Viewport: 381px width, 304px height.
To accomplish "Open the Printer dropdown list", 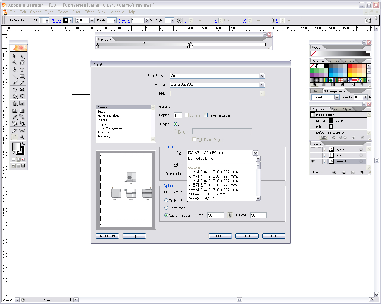I will [262, 85].
